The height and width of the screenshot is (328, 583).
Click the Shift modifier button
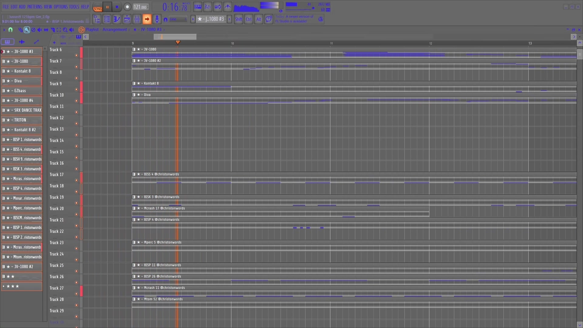(239, 19)
